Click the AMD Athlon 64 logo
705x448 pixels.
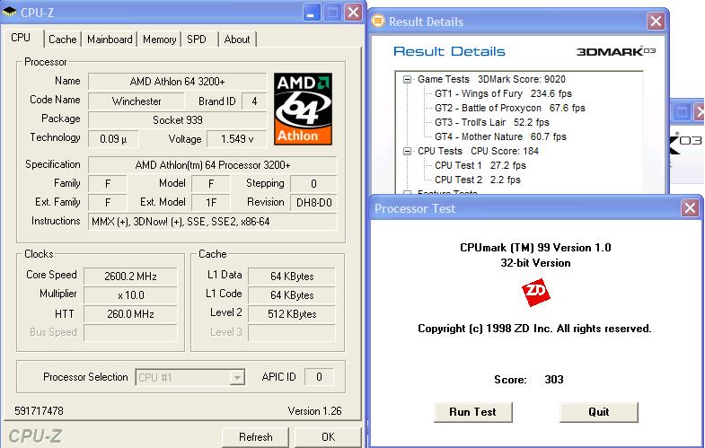(303, 109)
